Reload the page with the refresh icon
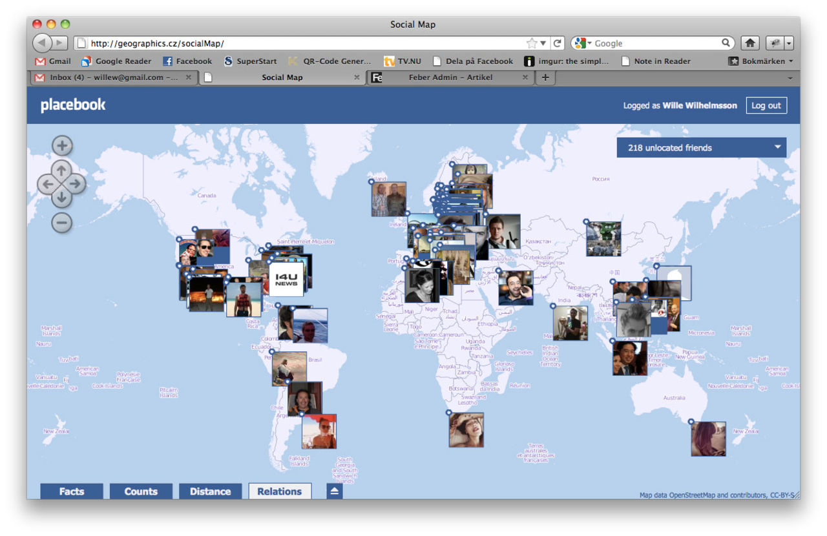The height and width of the screenshot is (536, 827). pyautogui.click(x=558, y=43)
